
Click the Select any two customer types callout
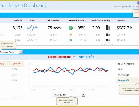click(x=129, y=90)
